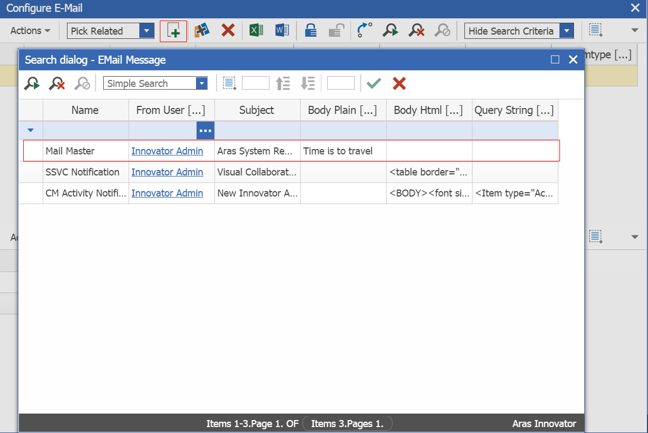Toggle row selection icon in the top-right toolbar
648x433 pixels.
click(x=596, y=30)
